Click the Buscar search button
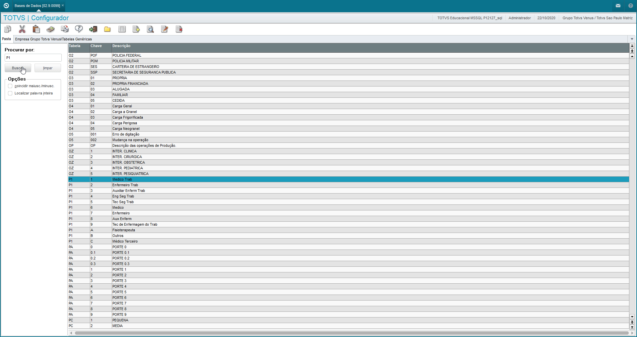 tap(18, 68)
